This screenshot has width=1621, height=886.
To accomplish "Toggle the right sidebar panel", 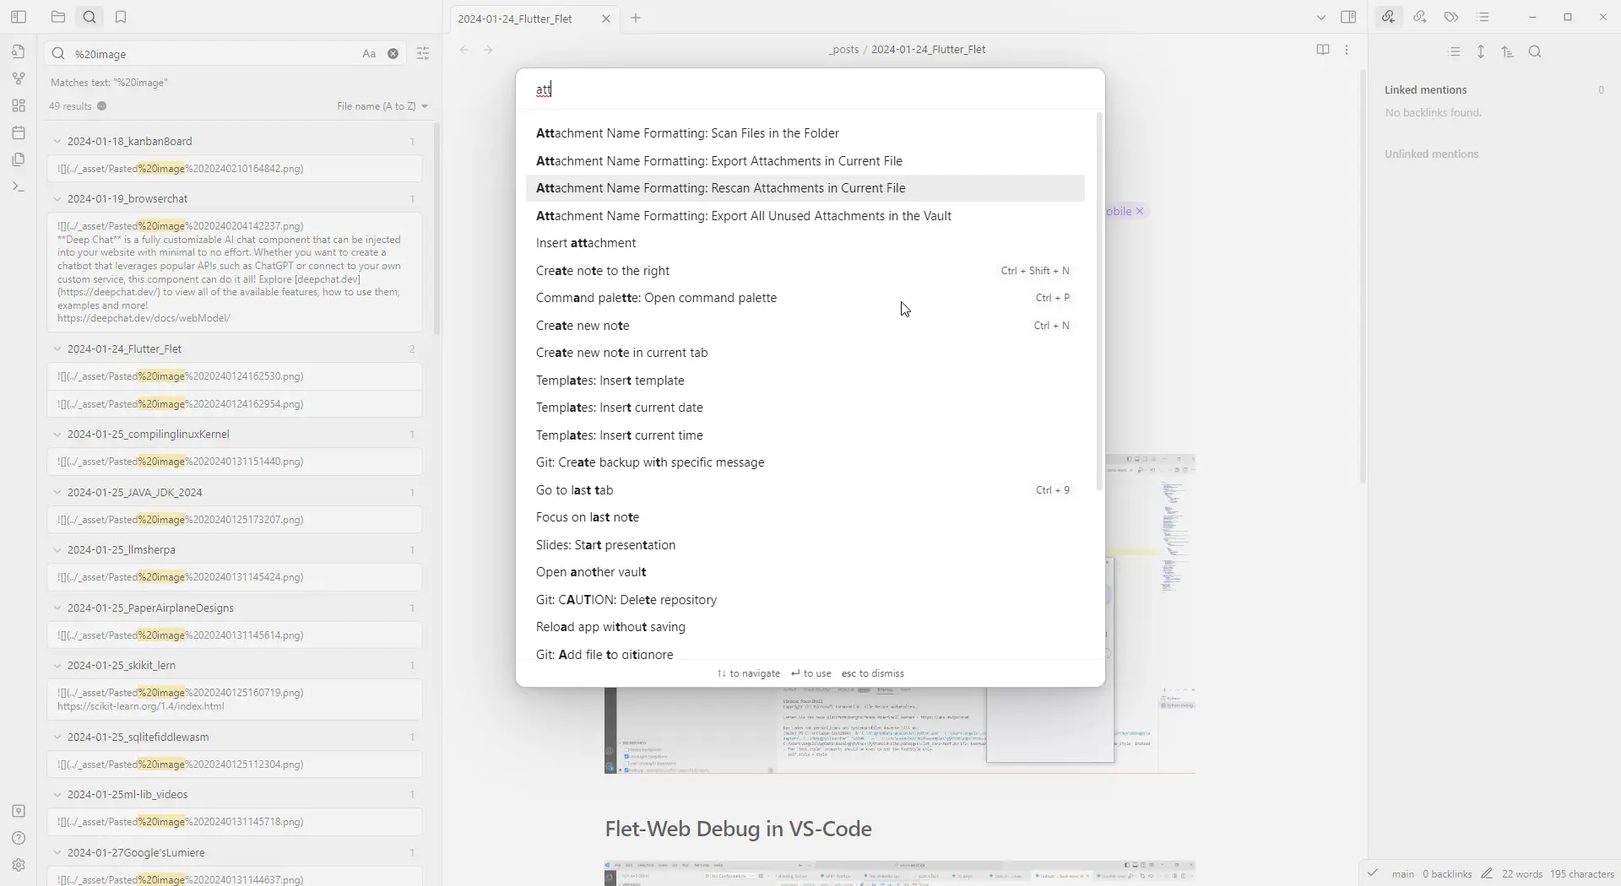I will point(1348,17).
